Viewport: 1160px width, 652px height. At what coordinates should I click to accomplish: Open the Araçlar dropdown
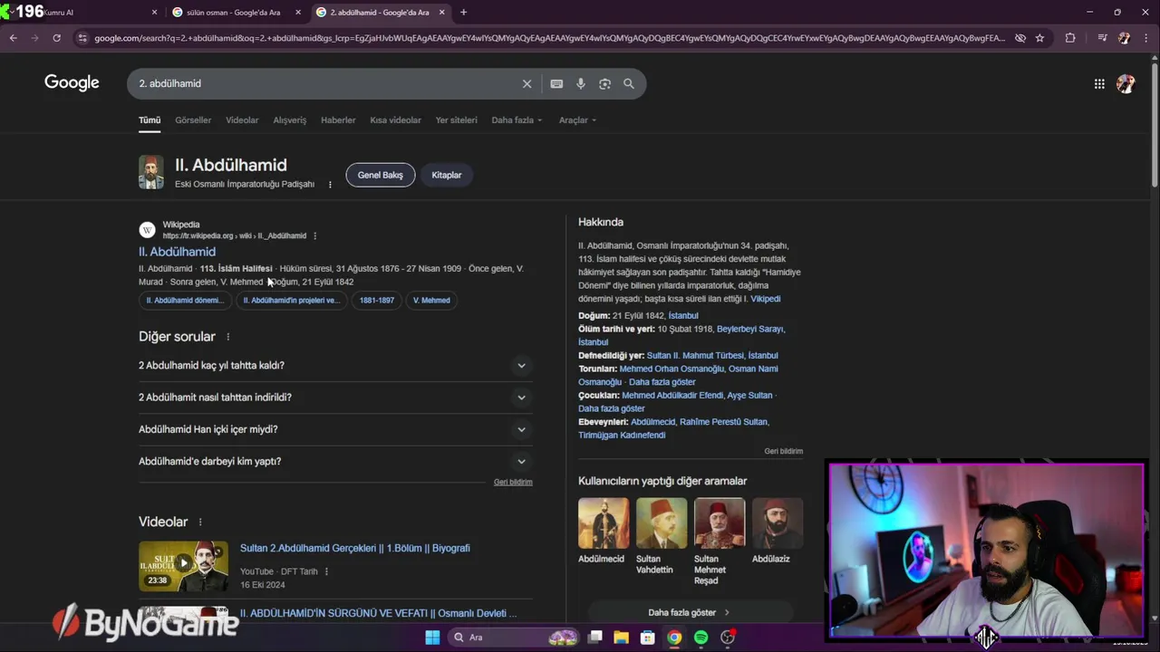tap(577, 120)
